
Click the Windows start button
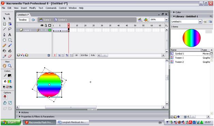point(11,122)
